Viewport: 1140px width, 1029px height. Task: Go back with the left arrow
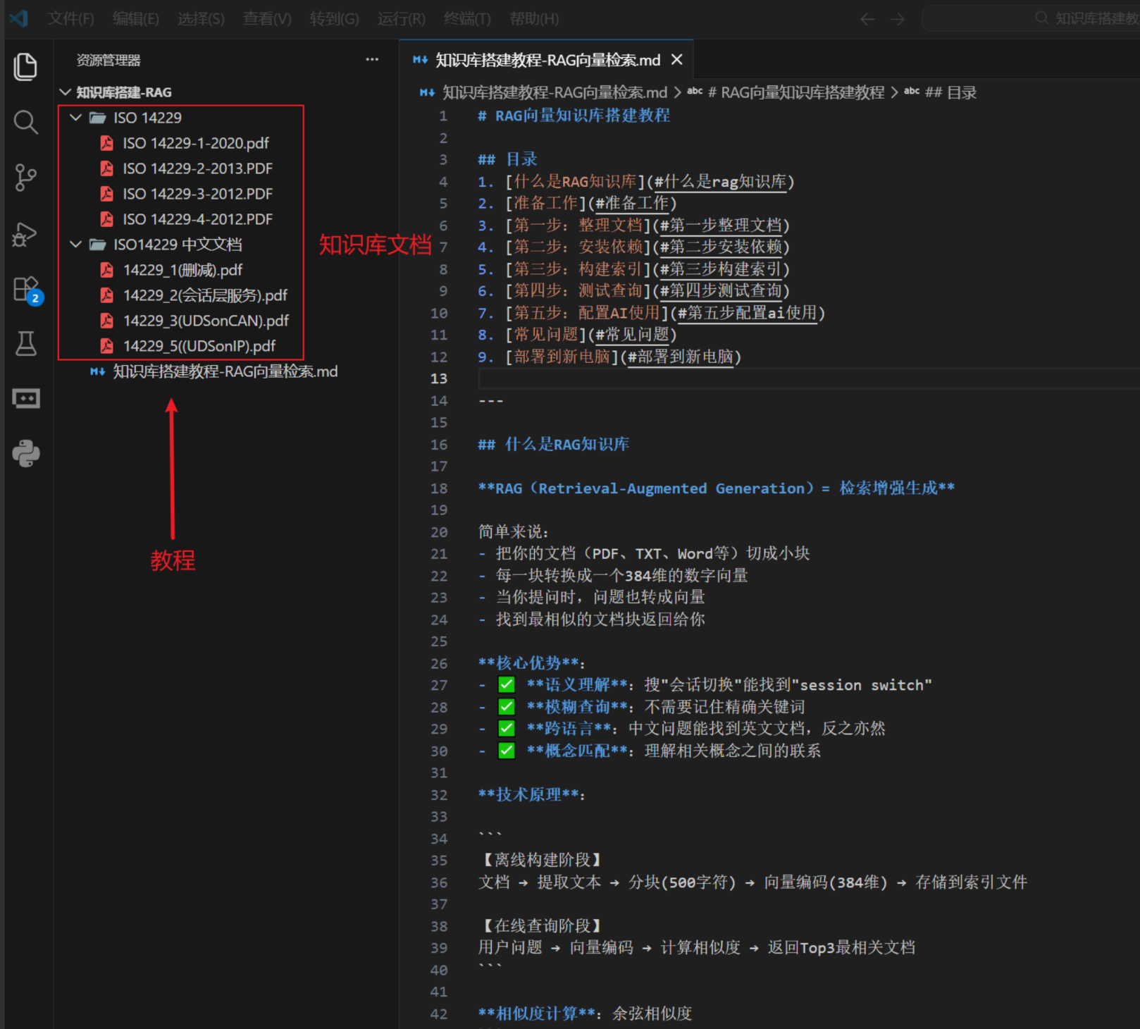click(x=867, y=19)
